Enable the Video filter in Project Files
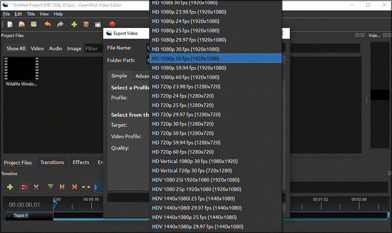The height and width of the screenshot is (233, 392). pyautogui.click(x=37, y=49)
